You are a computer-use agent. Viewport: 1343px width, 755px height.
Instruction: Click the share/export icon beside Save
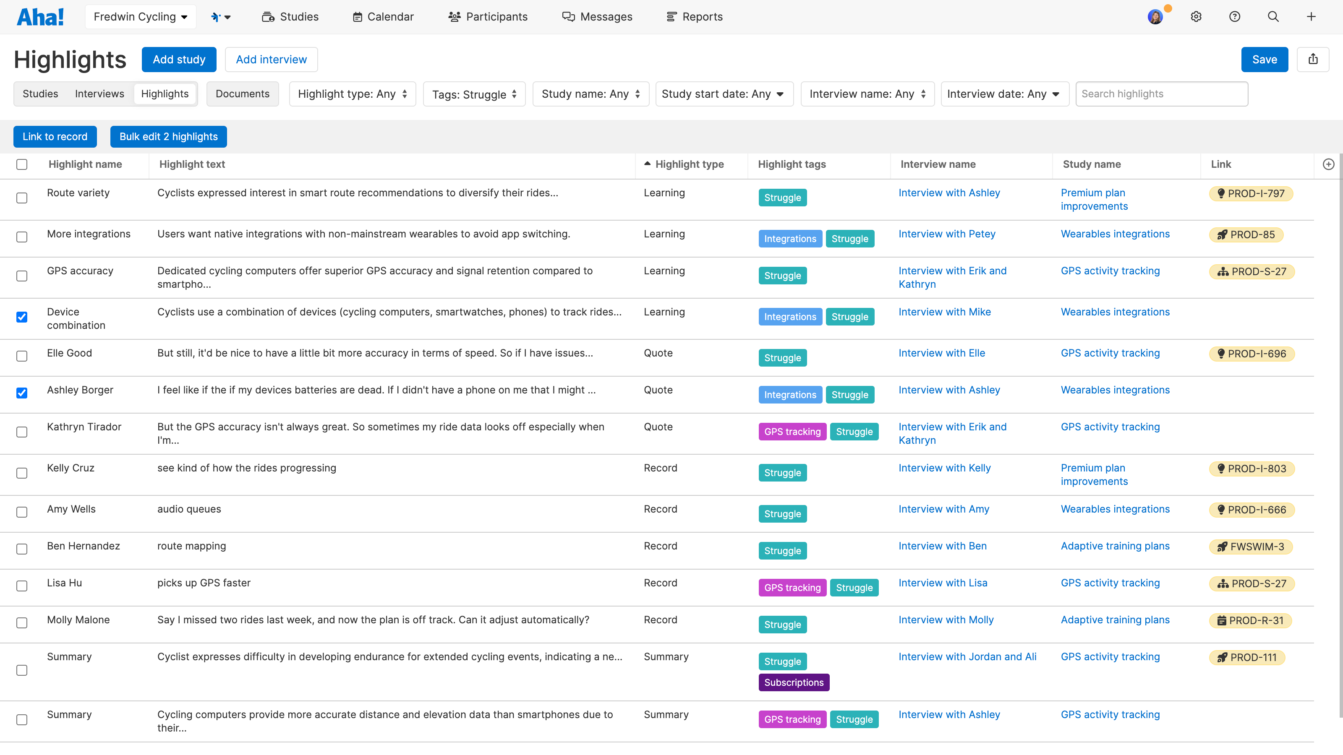coord(1313,60)
